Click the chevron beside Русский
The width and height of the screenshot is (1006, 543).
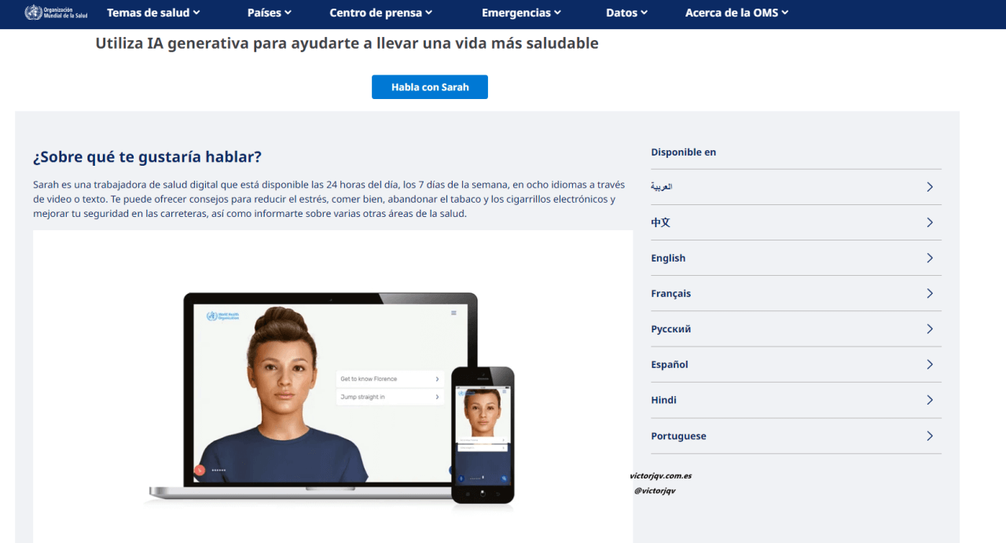(929, 328)
